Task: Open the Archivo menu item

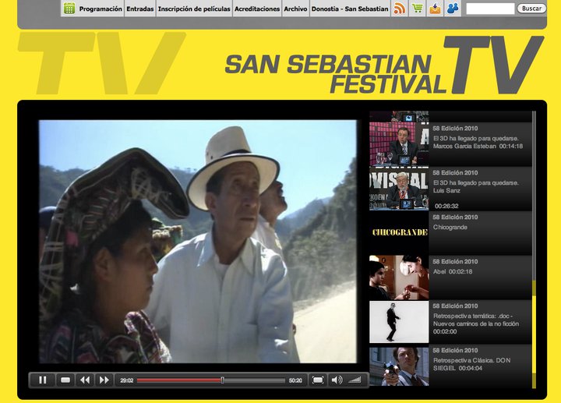Action: pyautogui.click(x=295, y=9)
